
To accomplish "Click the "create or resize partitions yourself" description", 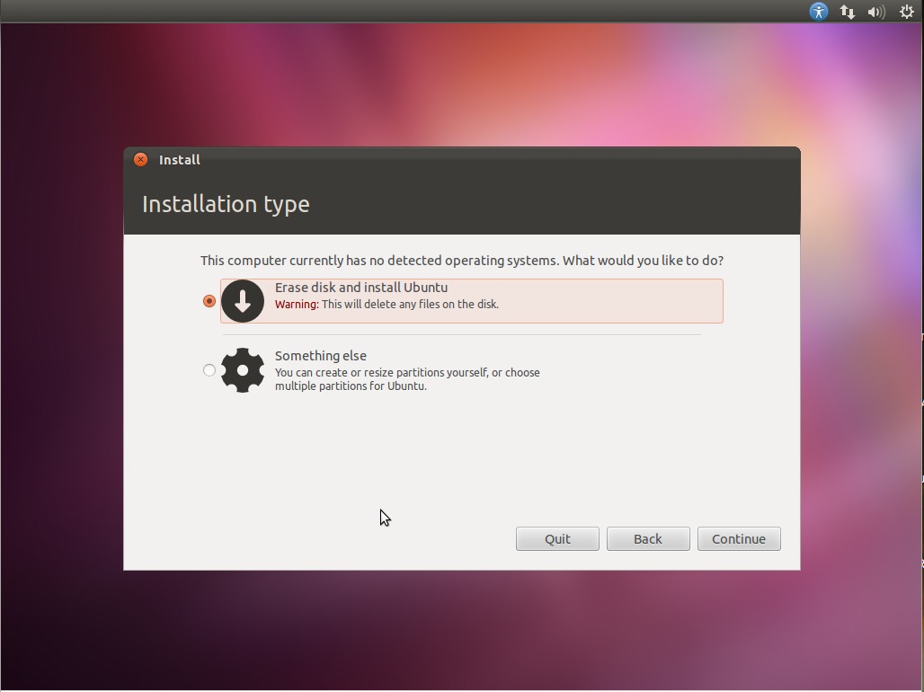I will point(407,379).
